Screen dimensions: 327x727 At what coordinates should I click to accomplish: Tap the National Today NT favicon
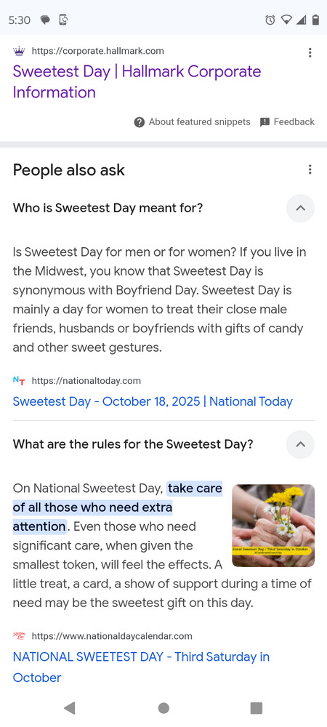[x=19, y=381]
